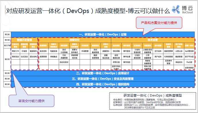Image resolution: width=198 pixels, height=113 pixels.
Task: Click the 团队结构 table cell
Action: click(33, 56)
